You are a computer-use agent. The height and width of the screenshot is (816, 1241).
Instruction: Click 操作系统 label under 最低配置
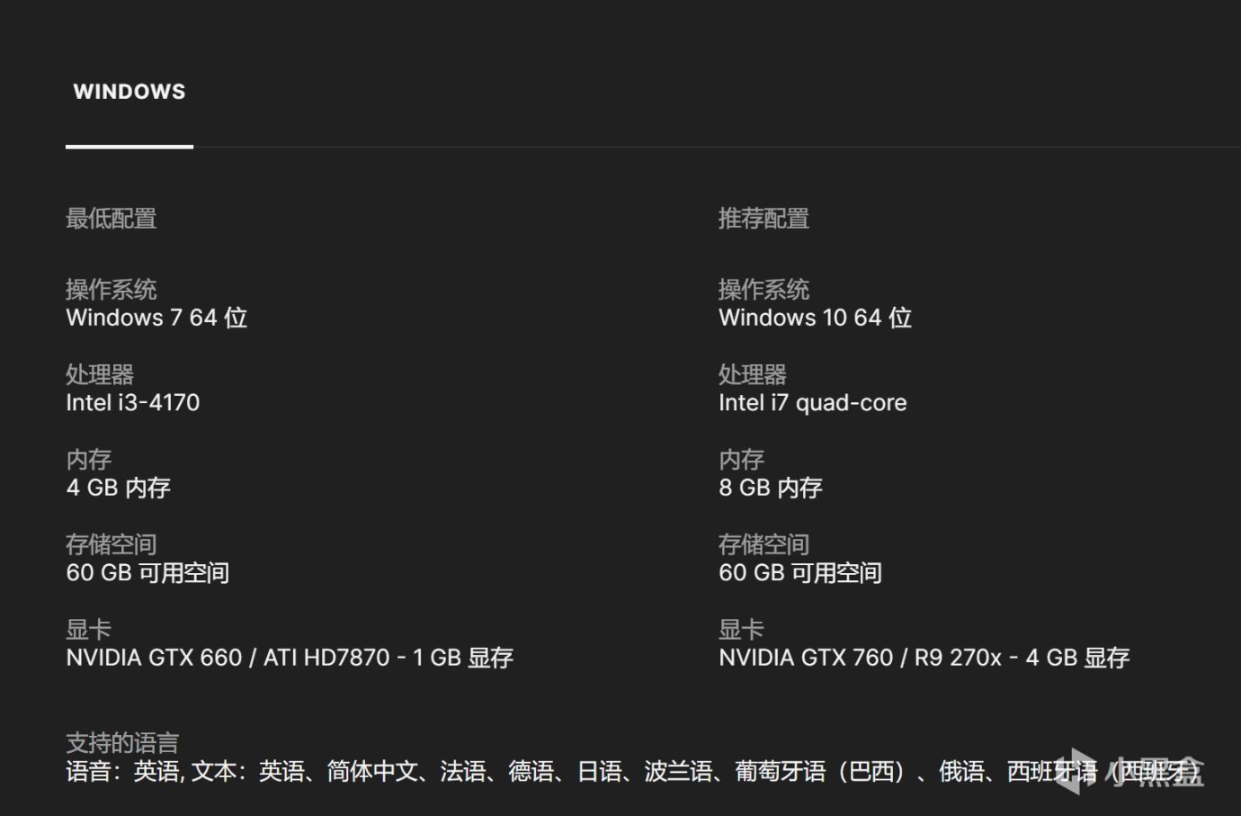tap(112, 290)
